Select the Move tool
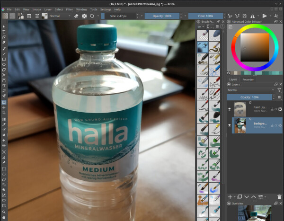The height and width of the screenshot is (221, 284). coord(4,107)
